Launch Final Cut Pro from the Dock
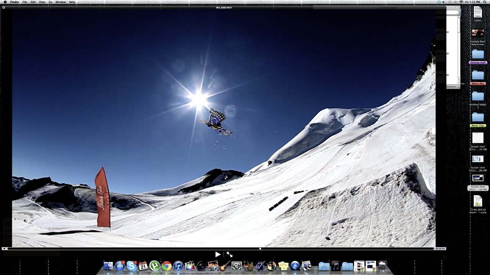 (x=189, y=266)
